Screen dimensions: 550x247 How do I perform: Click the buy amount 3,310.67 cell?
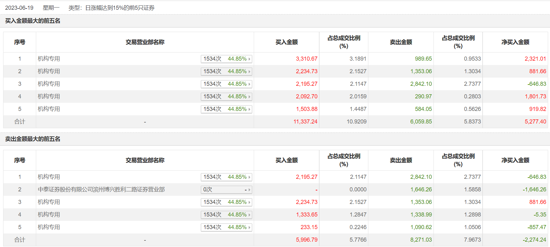click(x=306, y=59)
